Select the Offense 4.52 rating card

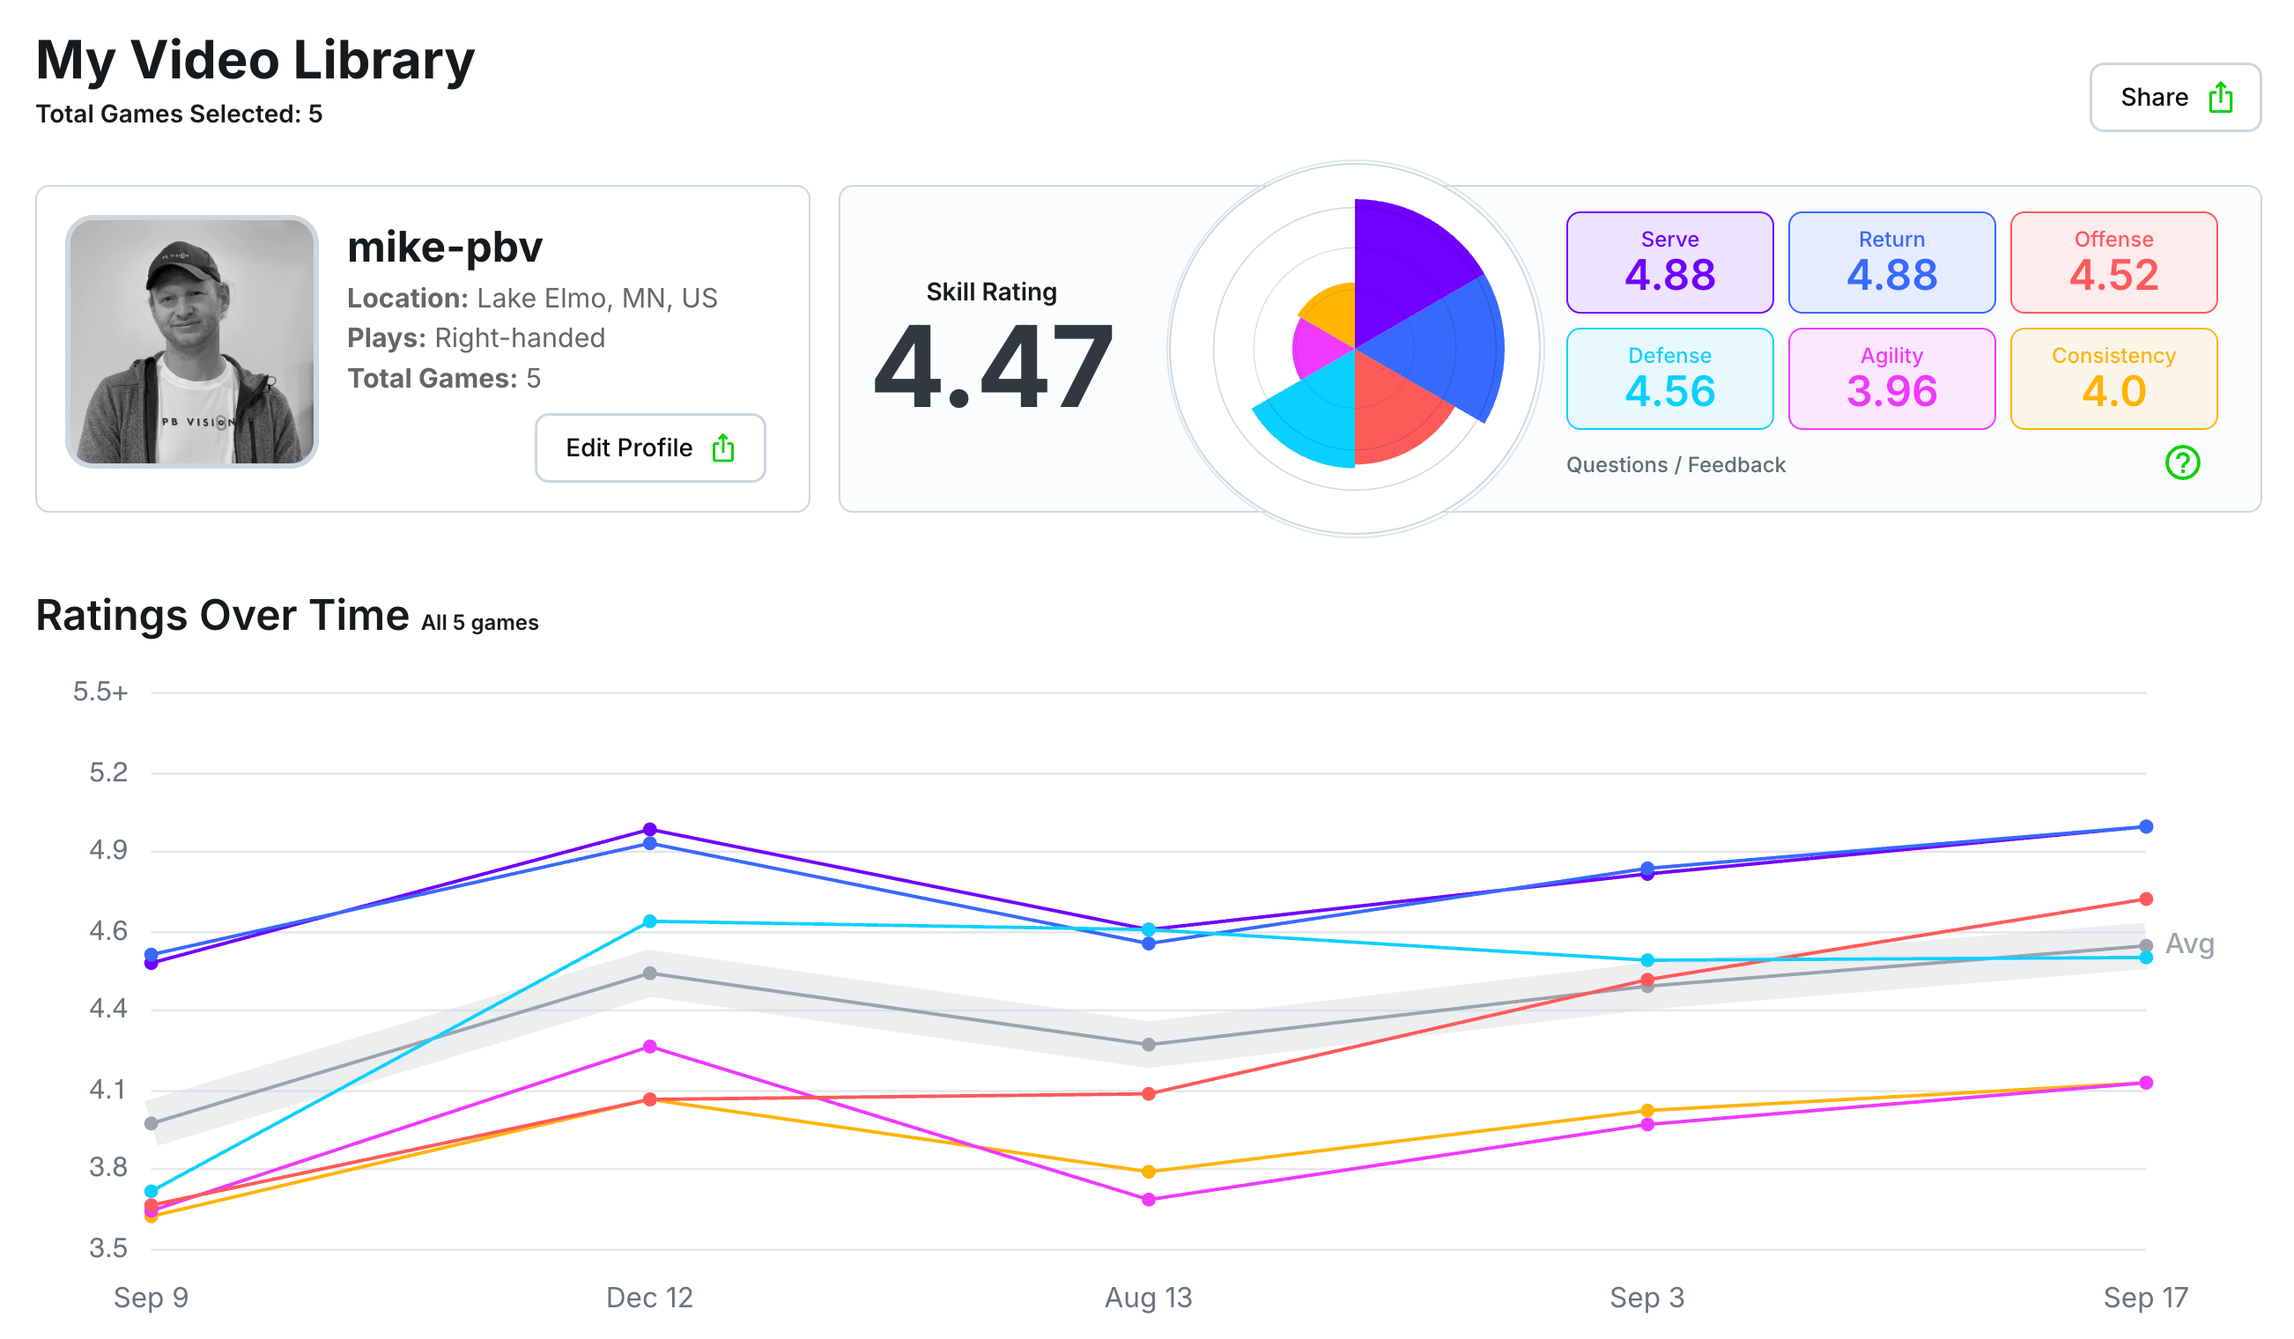coord(2113,263)
